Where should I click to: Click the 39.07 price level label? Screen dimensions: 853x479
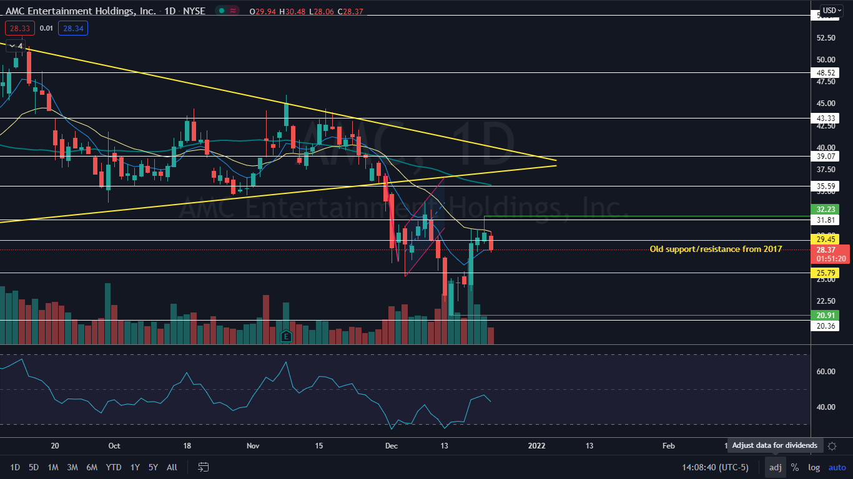(x=826, y=156)
